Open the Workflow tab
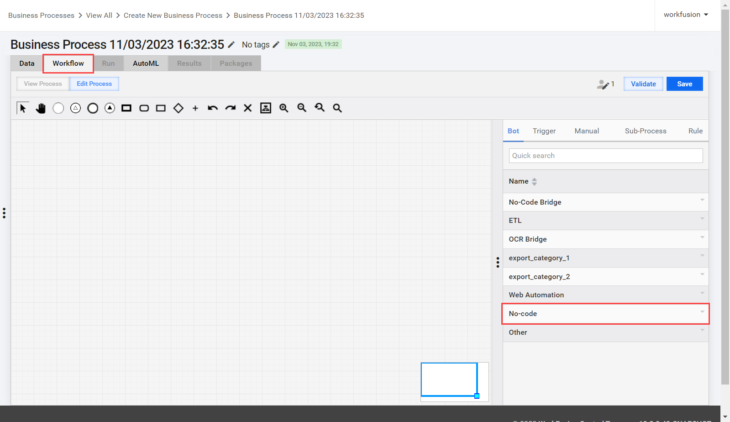 coord(68,63)
